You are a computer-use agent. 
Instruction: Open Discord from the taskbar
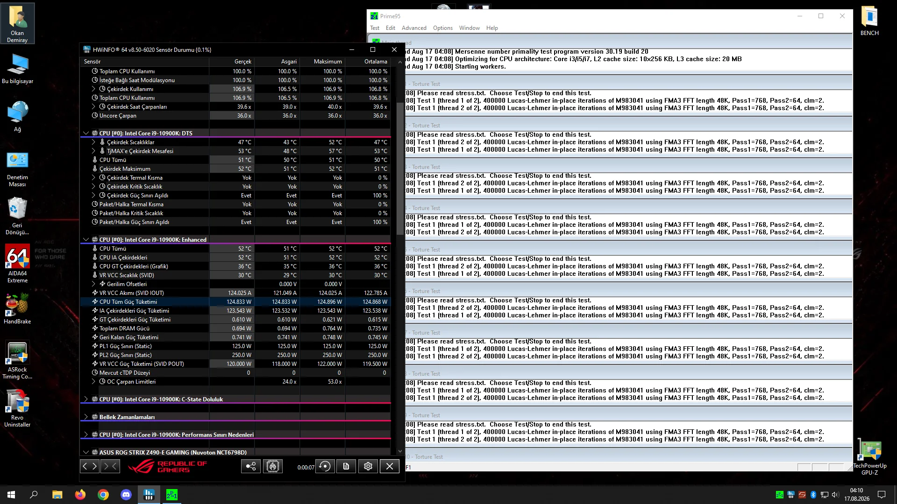tap(126, 495)
